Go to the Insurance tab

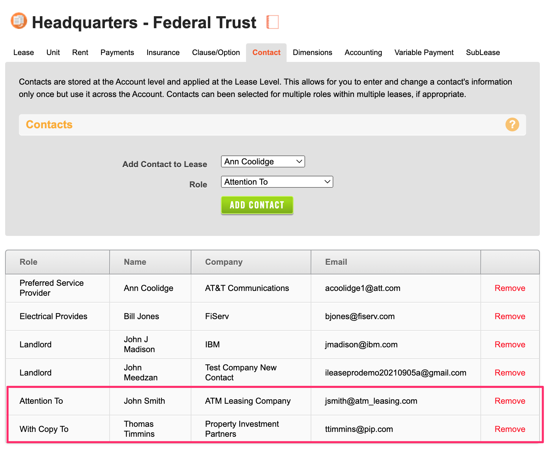[163, 53]
